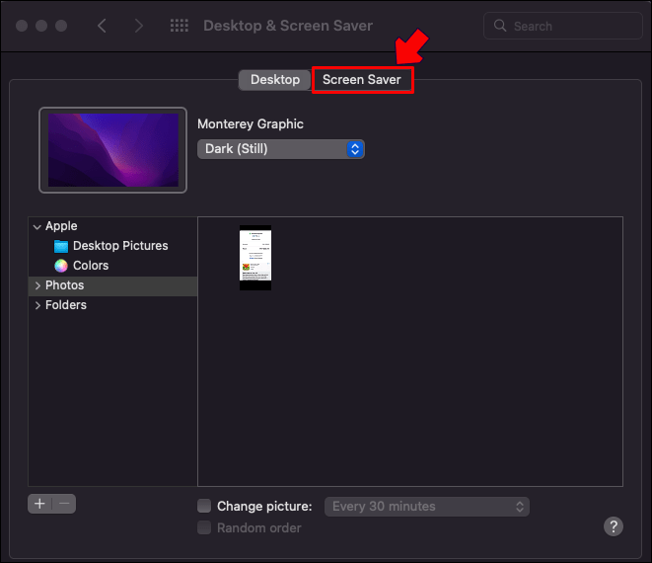This screenshot has width=652, height=563.
Task: Open help with question mark button
Action: tap(614, 526)
